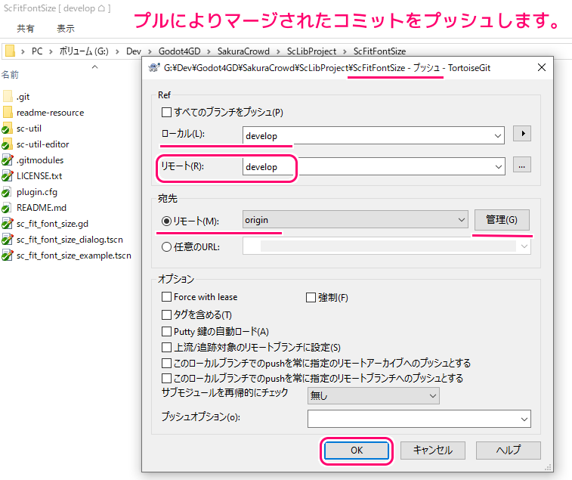Select the plugin.cfg file name
This screenshot has width=572, height=480.
click(37, 192)
